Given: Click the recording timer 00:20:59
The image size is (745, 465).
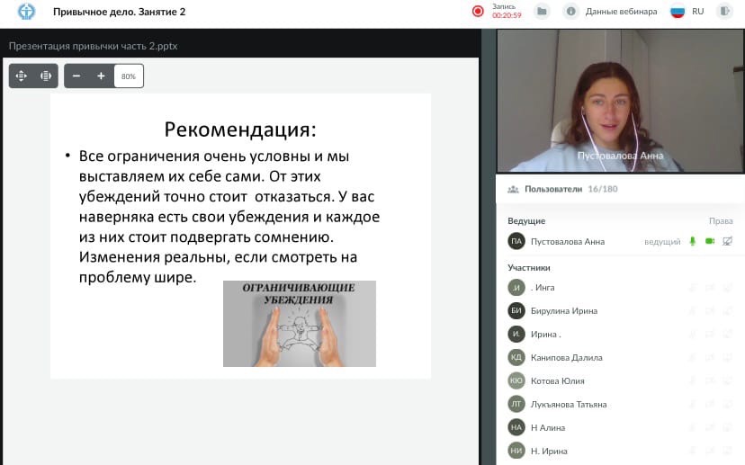Looking at the screenshot, I should point(507,15).
